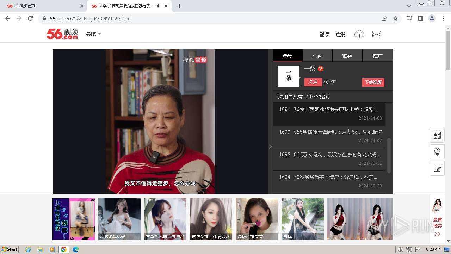Open the 一条 channel name link
The image size is (451, 254).
(310, 69)
